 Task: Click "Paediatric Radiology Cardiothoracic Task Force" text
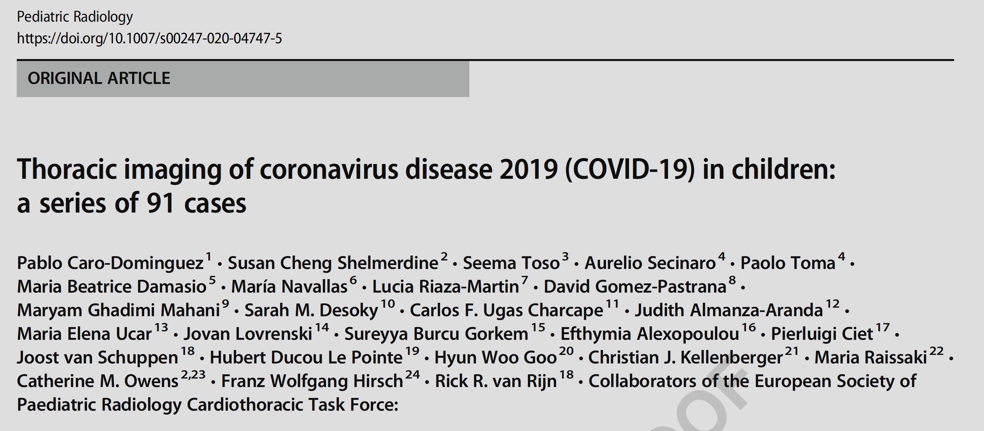(x=208, y=405)
